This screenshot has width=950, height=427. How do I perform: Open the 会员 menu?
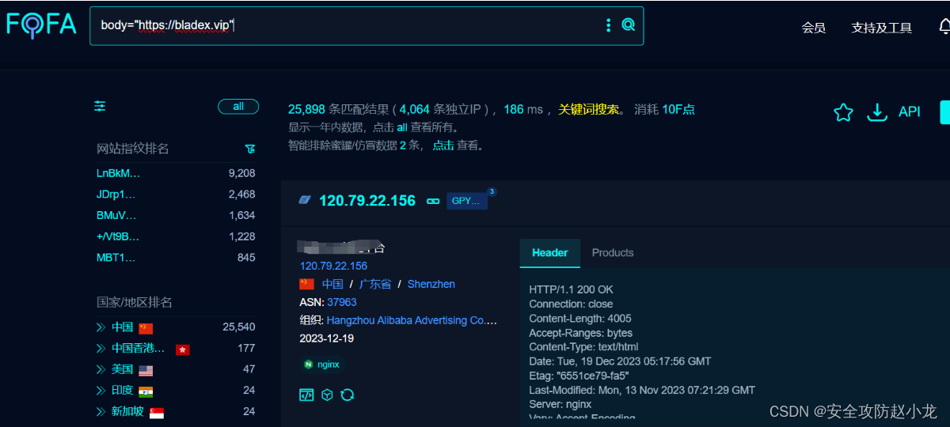[814, 28]
